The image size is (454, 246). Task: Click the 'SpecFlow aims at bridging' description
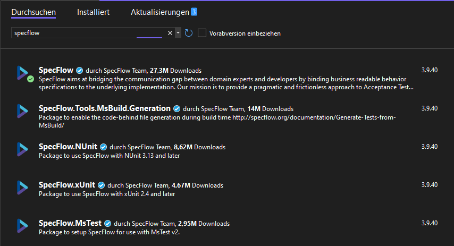click(226, 83)
